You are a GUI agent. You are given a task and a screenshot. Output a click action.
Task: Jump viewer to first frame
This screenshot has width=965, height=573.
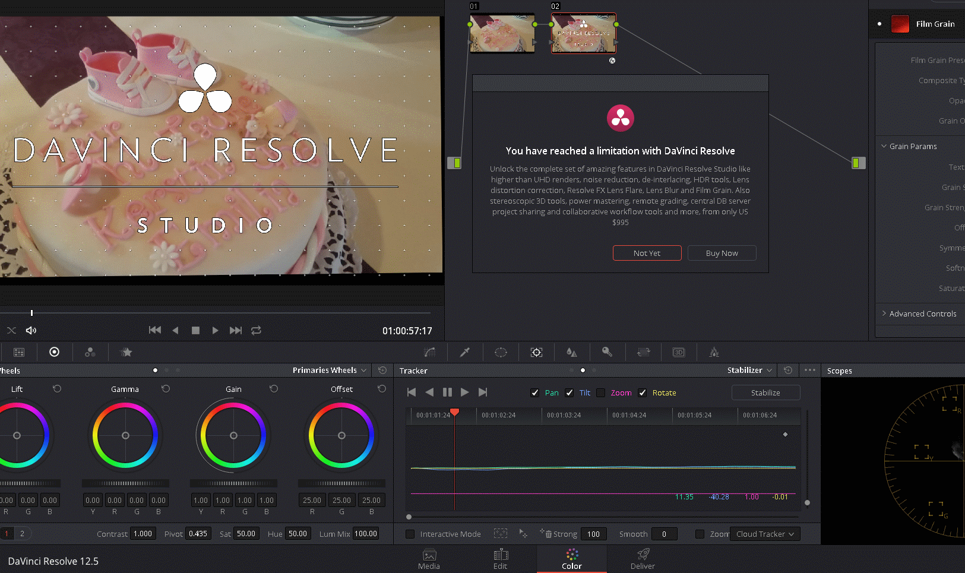pos(155,330)
